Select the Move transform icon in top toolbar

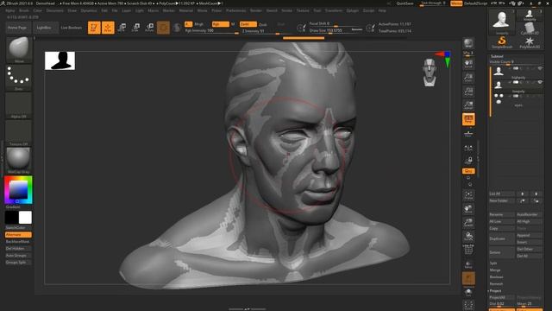tap(122, 28)
